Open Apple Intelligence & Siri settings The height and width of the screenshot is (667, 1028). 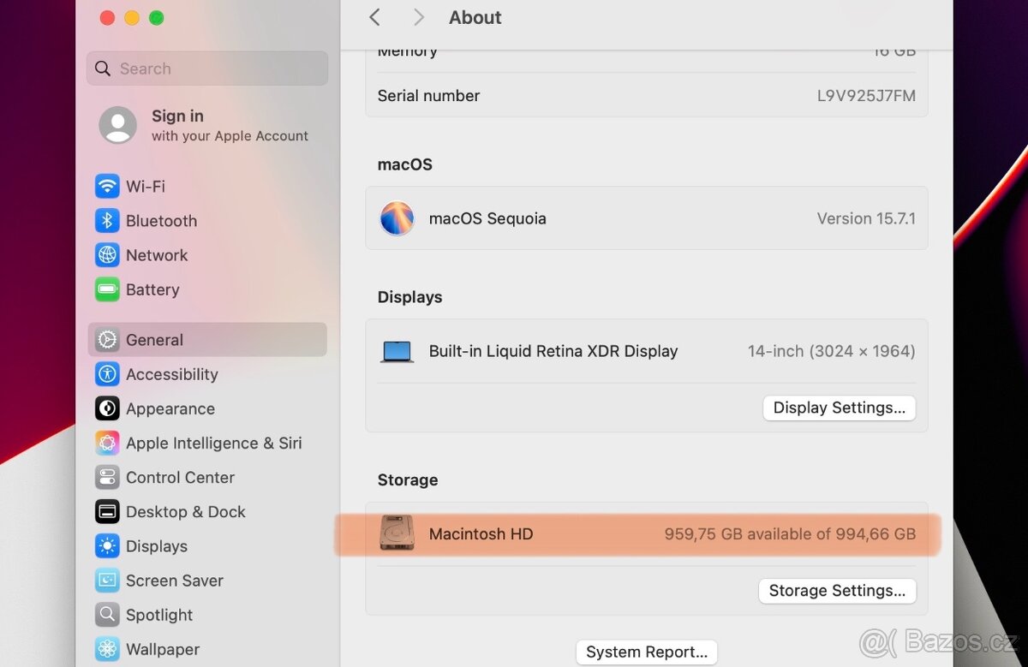(213, 443)
